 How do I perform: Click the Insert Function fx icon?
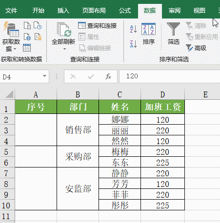(x=108, y=76)
